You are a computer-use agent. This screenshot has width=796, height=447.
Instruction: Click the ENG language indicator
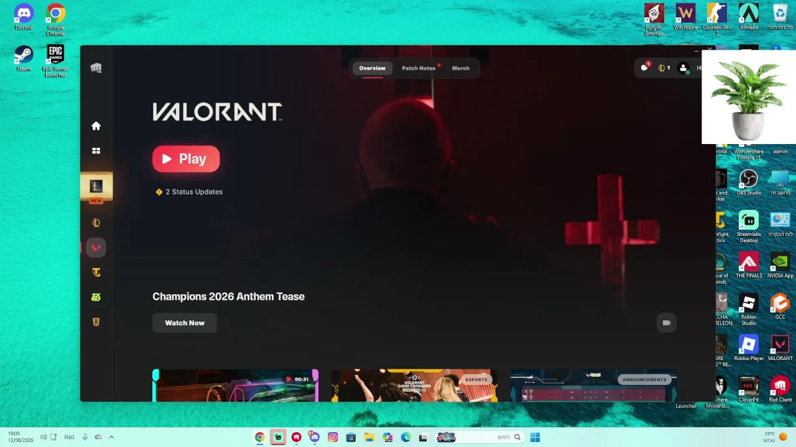[x=69, y=437]
